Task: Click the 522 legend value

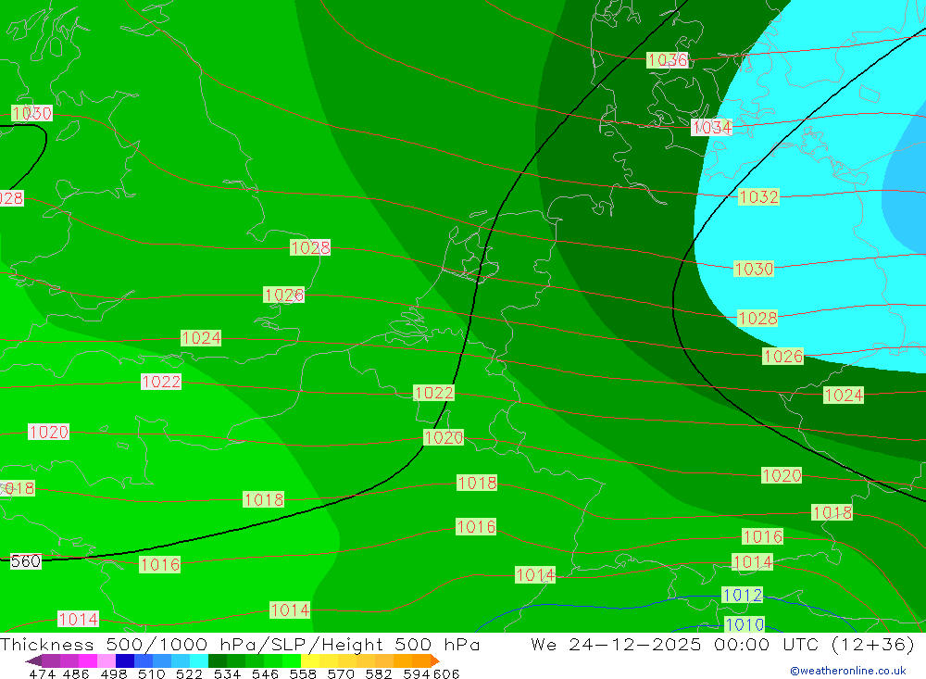Action: click(x=189, y=673)
